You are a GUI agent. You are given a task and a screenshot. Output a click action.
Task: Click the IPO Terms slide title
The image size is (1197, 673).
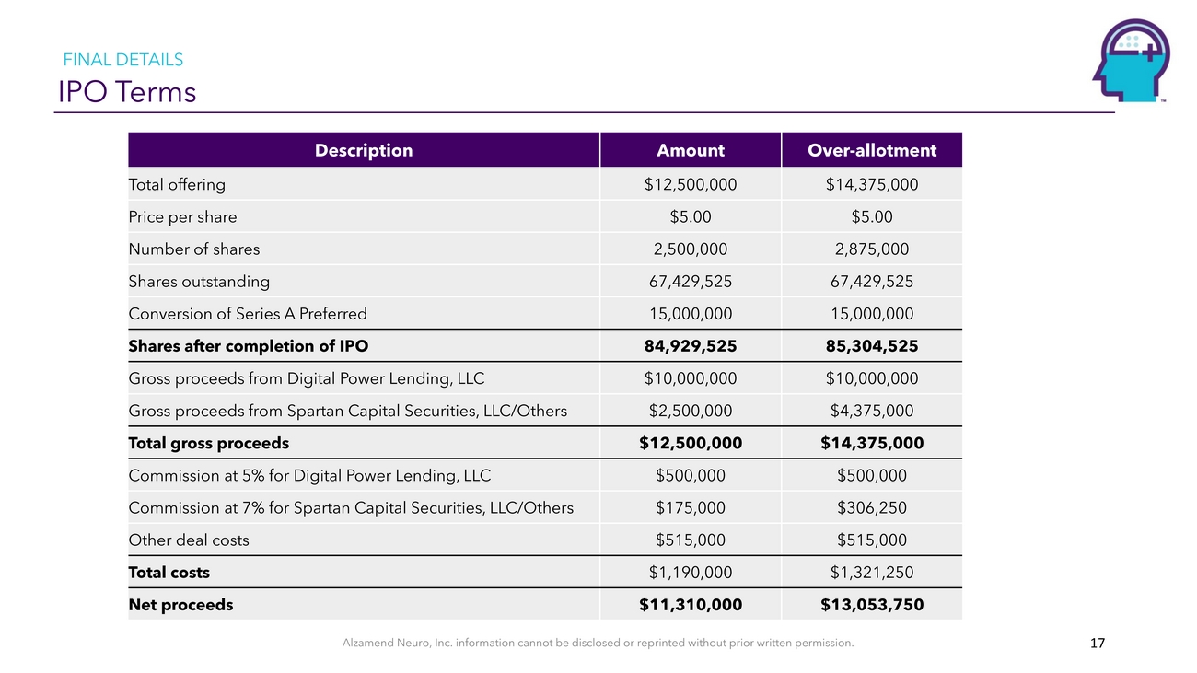click(x=127, y=92)
